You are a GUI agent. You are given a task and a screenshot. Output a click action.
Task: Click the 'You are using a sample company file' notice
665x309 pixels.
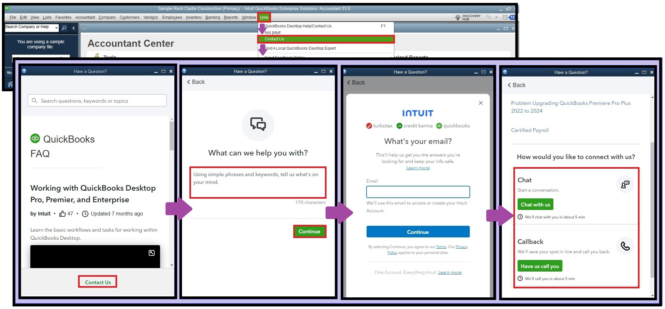coord(41,44)
